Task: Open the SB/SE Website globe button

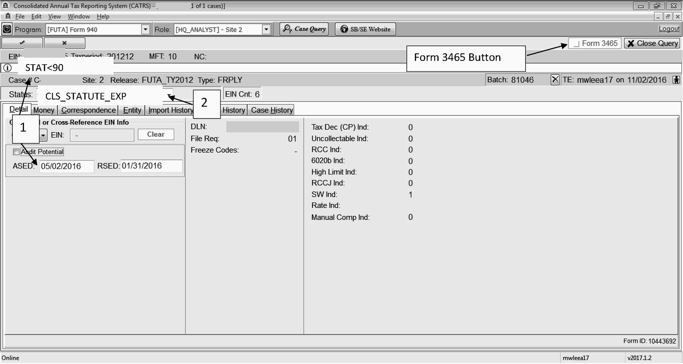Action: (365, 29)
